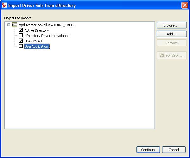
Task: Select eDirectory Driver to madean4 label
Action: point(47,36)
